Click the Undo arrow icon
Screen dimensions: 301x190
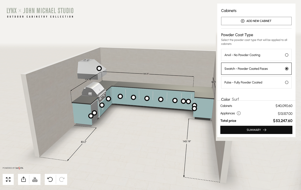(50, 179)
